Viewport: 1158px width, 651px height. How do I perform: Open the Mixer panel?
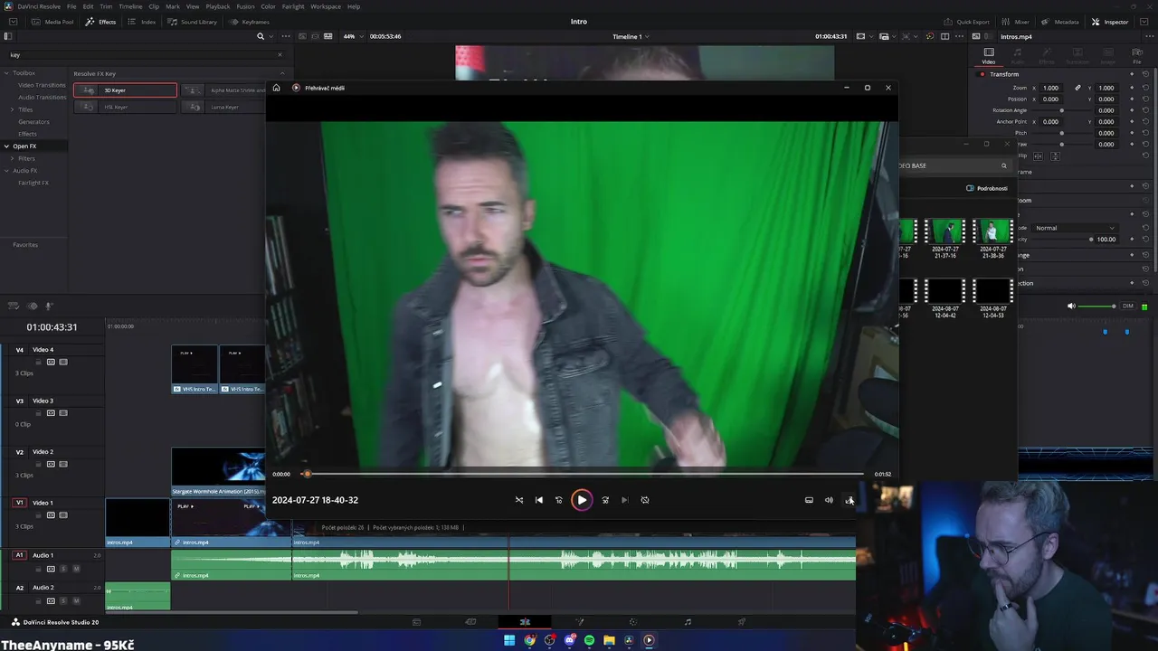tap(1015, 22)
